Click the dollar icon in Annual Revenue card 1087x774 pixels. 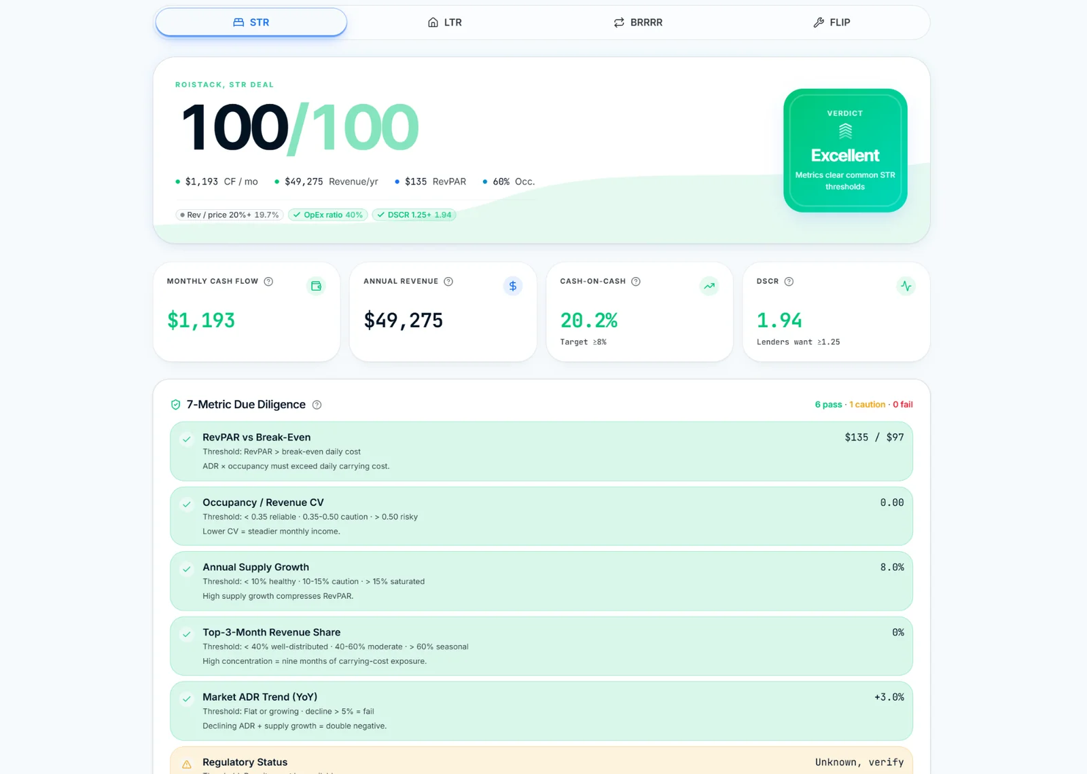[x=513, y=287]
